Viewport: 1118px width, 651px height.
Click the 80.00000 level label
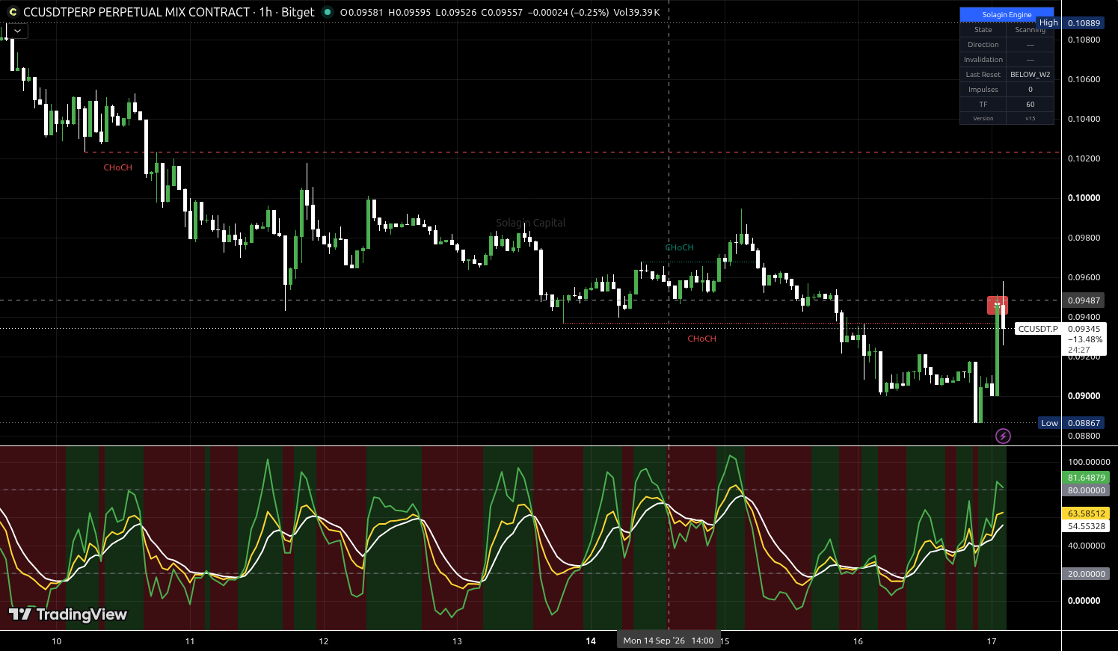(x=1086, y=490)
